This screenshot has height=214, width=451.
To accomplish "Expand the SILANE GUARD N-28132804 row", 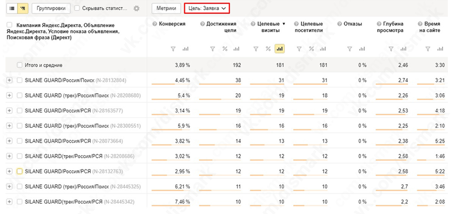I will 10,80.
